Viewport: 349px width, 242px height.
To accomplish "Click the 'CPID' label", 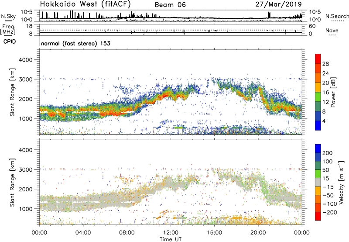I will coord(10,41).
